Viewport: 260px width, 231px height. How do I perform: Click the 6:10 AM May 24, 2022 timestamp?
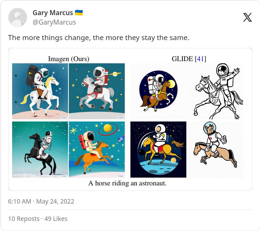click(41, 201)
